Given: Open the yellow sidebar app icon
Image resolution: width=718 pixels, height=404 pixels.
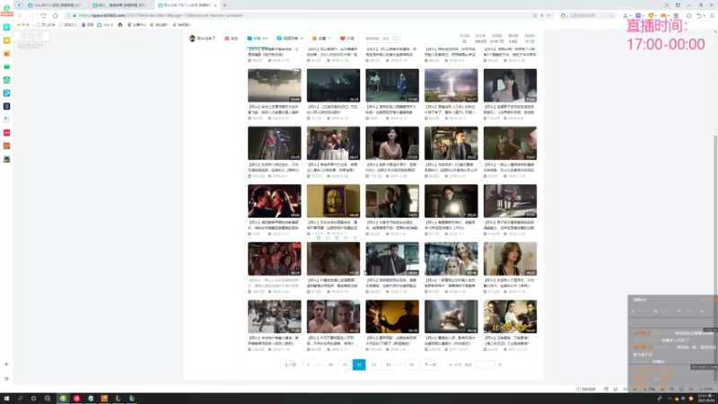Looking at the screenshot, I should (7, 40).
